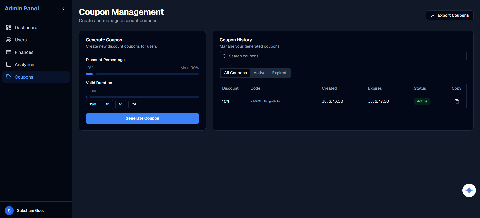
Task: Open the Finances section
Action: [36, 52]
